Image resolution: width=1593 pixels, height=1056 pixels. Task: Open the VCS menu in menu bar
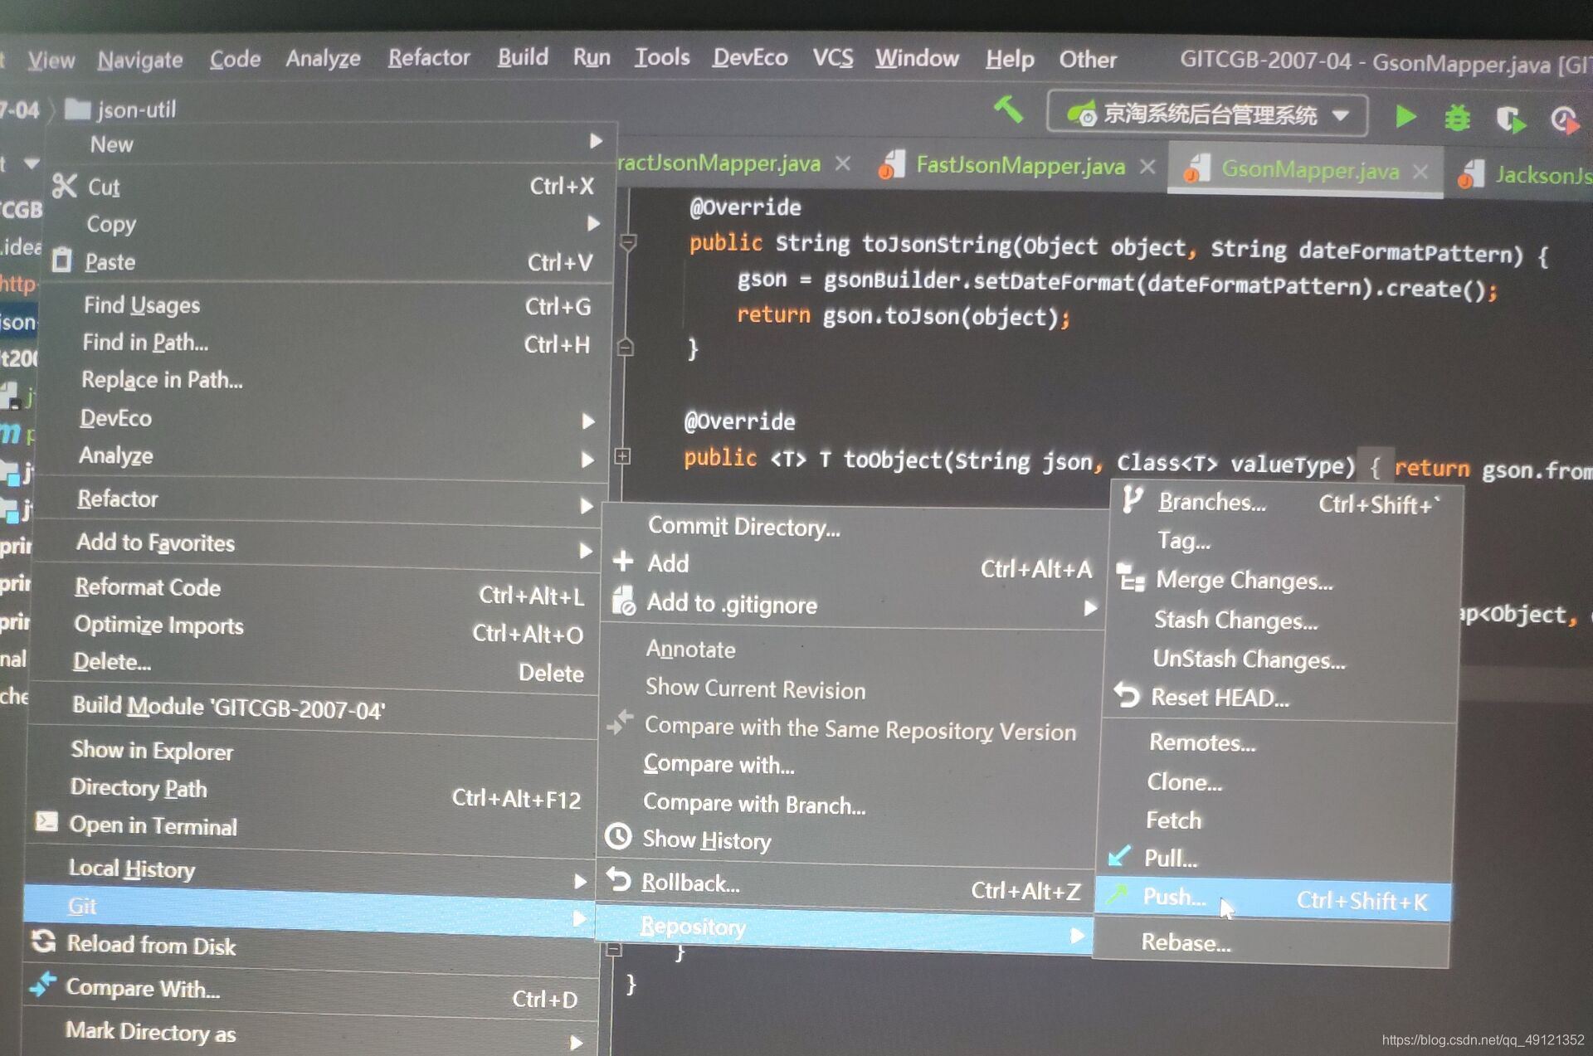click(832, 58)
